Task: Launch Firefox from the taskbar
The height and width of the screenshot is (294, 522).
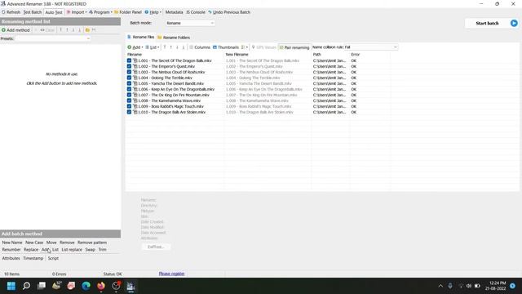Action: (101, 286)
